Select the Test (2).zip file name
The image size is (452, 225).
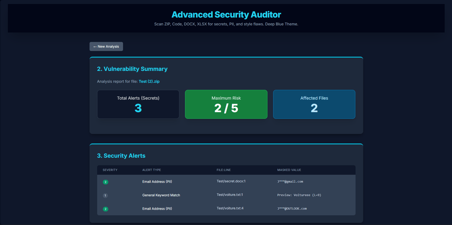pos(149,82)
